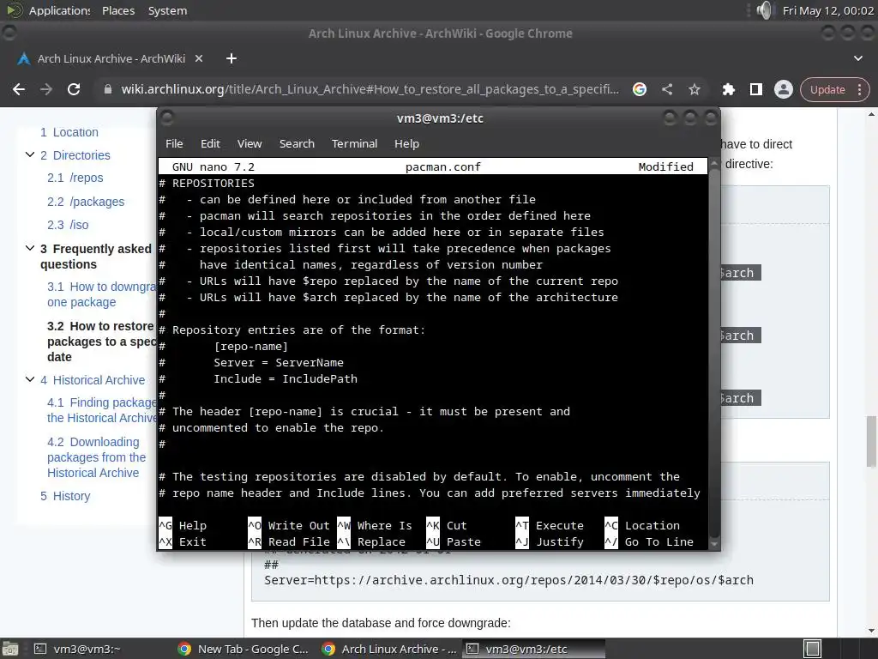Open Chrome side panel icon

[756, 89]
